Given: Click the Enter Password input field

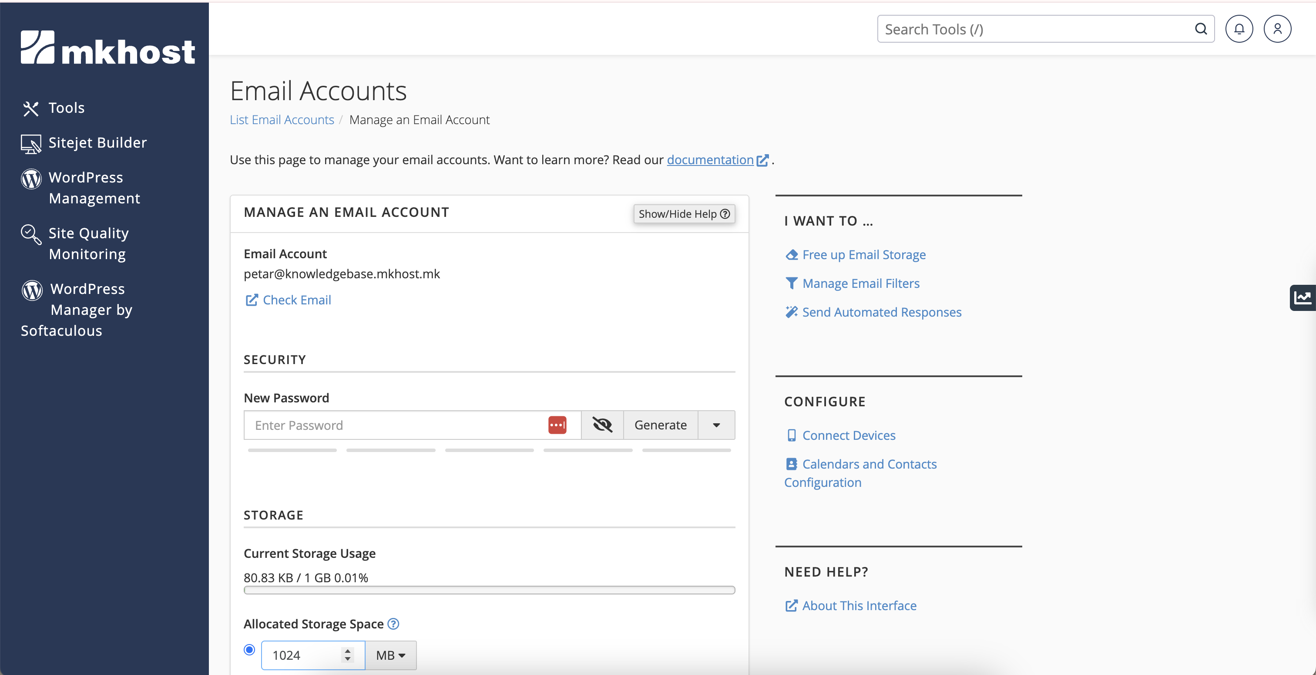Looking at the screenshot, I should click(393, 425).
